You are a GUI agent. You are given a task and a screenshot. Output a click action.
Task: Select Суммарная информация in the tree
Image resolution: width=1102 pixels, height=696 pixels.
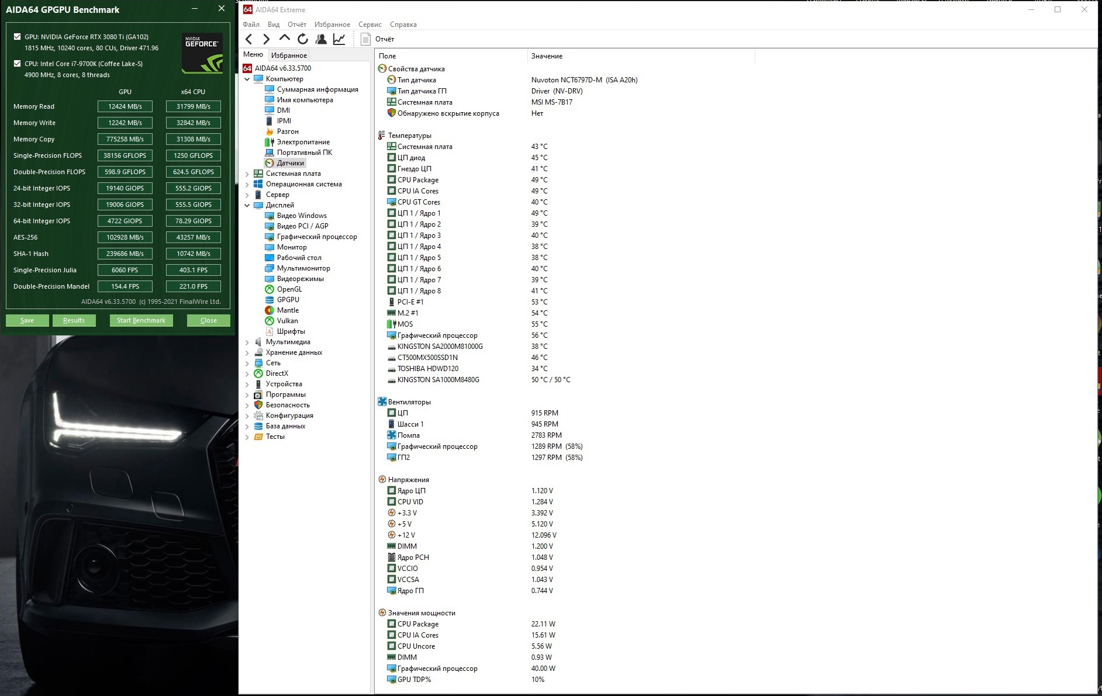pyautogui.click(x=317, y=89)
